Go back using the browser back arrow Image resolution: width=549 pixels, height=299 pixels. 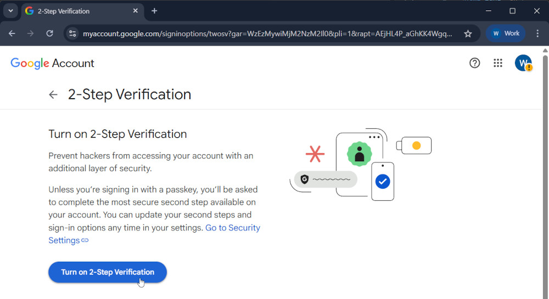12,33
